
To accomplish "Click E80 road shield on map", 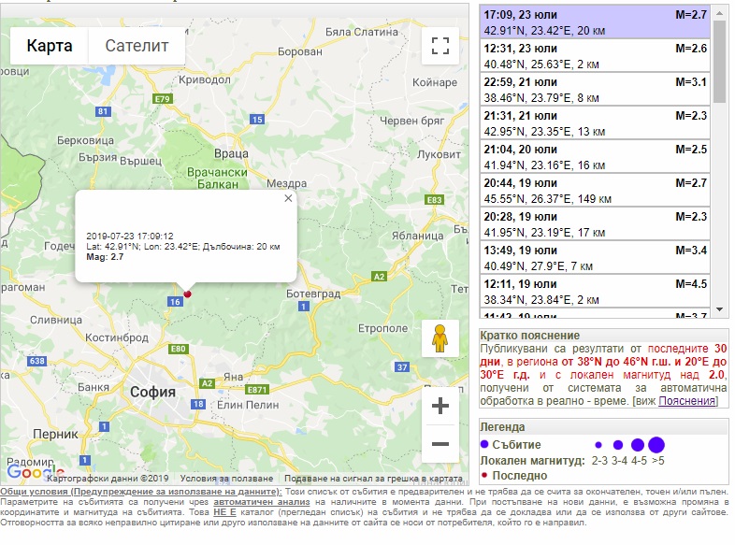I will click(x=178, y=349).
